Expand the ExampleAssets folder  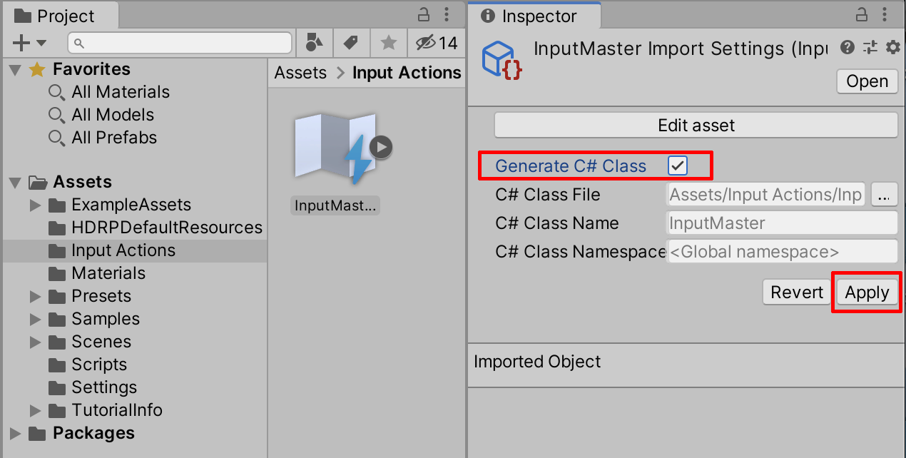(35, 205)
